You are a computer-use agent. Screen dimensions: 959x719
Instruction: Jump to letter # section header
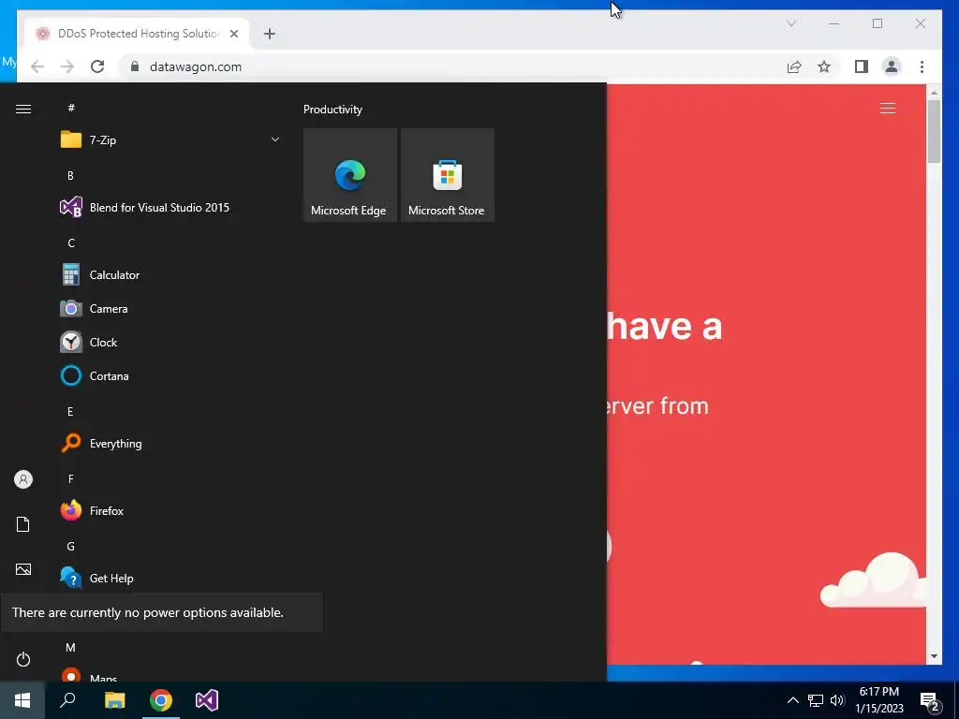click(71, 108)
